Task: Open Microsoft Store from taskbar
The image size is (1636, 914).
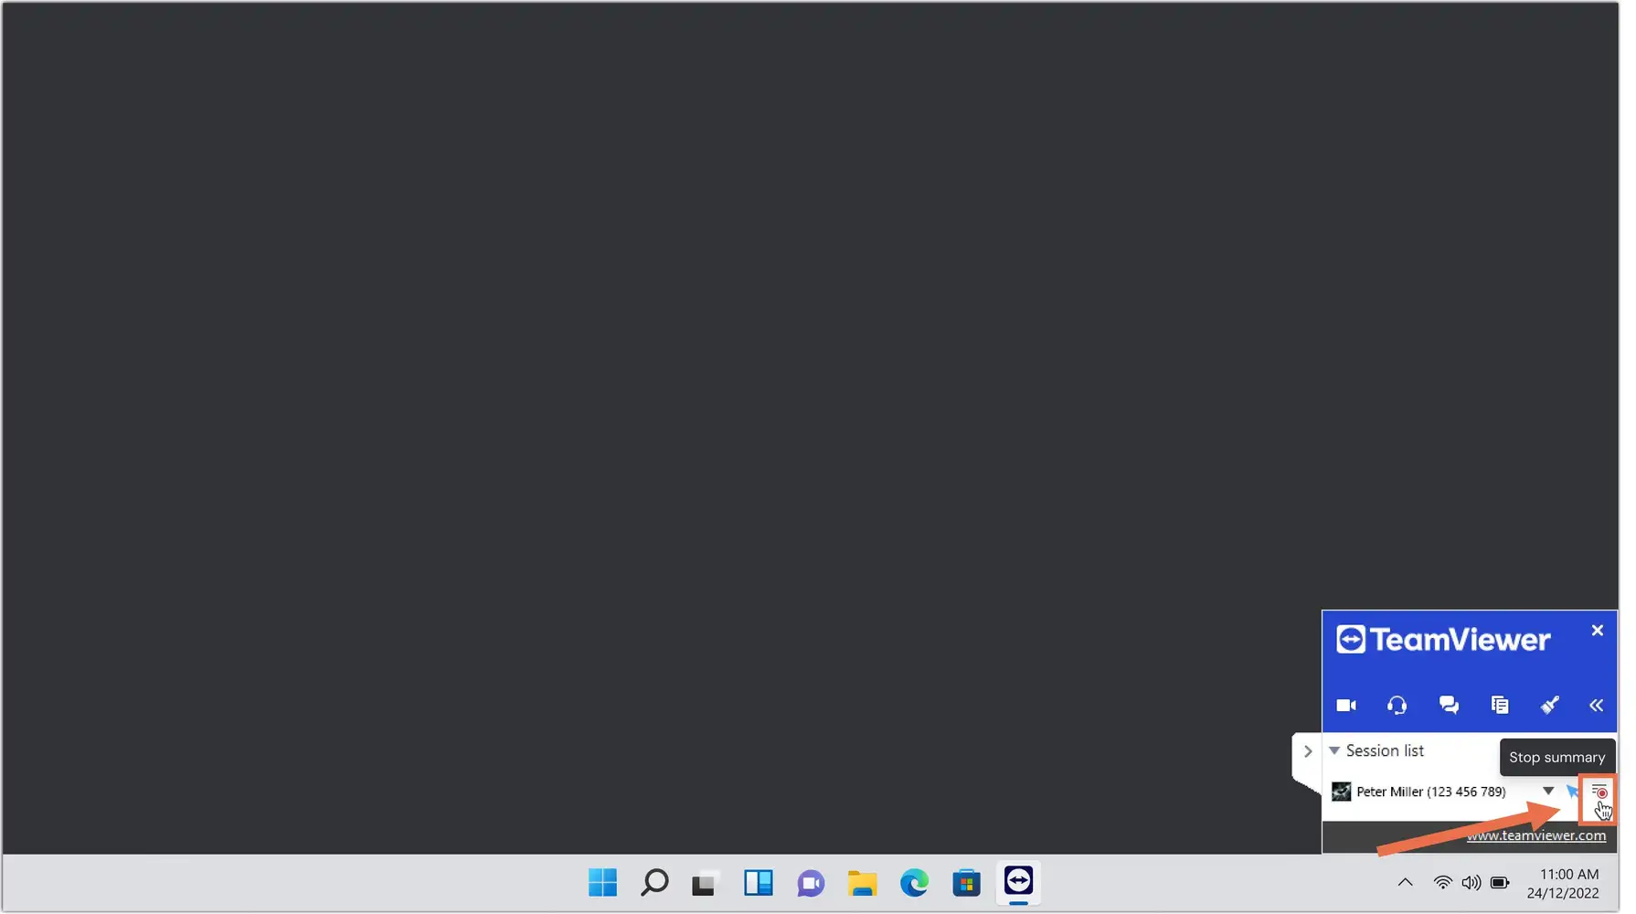Action: 966,883
